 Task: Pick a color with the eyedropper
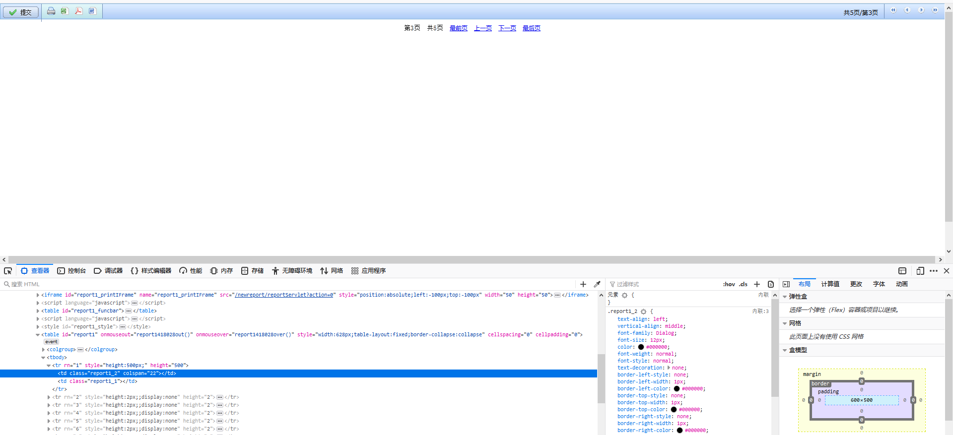[x=597, y=284]
